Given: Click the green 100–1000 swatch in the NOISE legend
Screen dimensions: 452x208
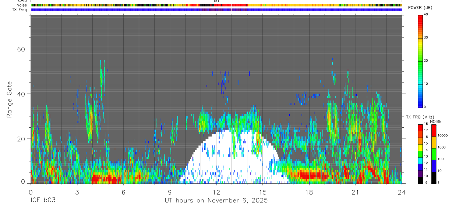Looking at the screenshot, I should point(433,154).
